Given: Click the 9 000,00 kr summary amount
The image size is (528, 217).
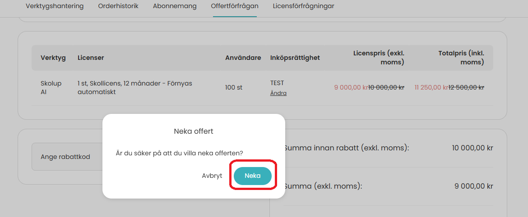Looking at the screenshot, I should (x=475, y=186).
